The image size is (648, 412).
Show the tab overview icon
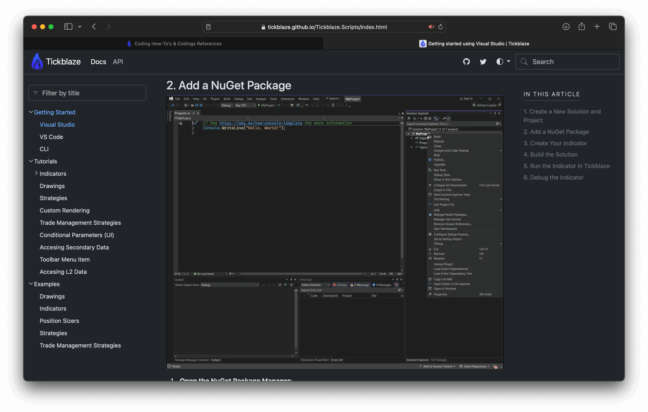[x=613, y=27]
